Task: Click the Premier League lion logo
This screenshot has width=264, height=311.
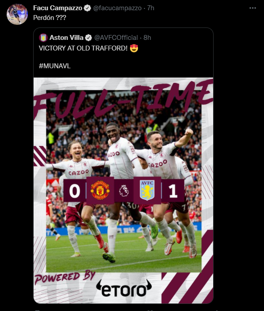Action: [x=124, y=190]
